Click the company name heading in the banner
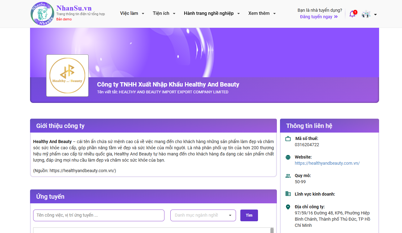 168,84
